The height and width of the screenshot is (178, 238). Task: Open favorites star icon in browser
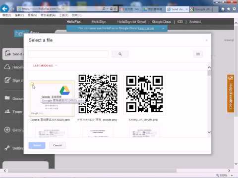(x=229, y=9)
